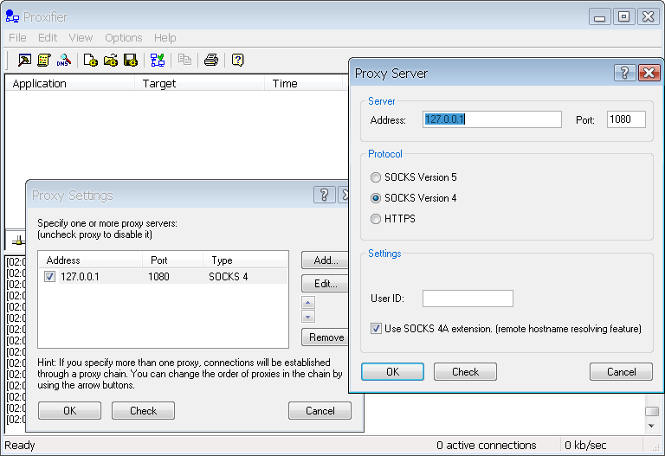The height and width of the screenshot is (456, 665).
Task: Click the Proxy Server dialog help button
Action: click(624, 73)
